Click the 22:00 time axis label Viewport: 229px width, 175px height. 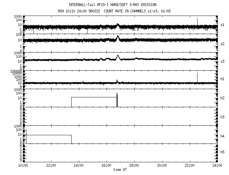[190, 165]
